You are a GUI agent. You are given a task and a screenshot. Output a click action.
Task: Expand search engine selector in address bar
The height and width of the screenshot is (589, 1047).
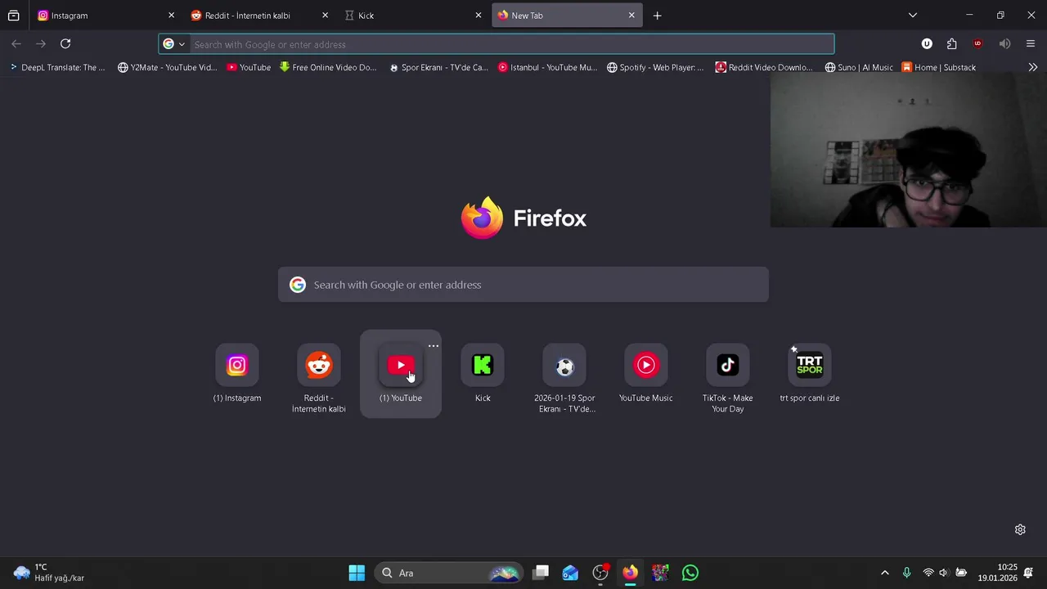[174, 44]
